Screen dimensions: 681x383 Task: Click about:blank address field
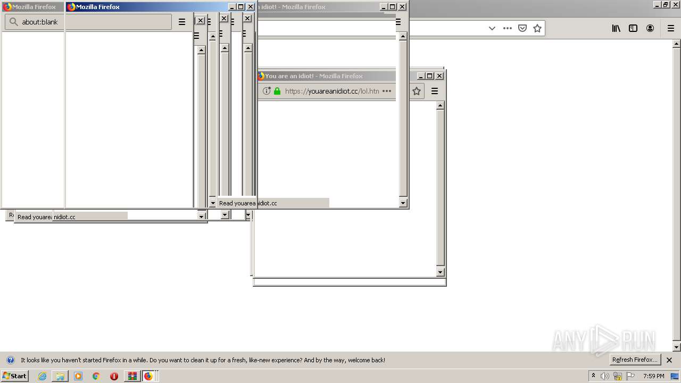88,22
